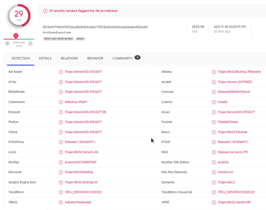Click the alert icon next to Ad-Aware detection
Image resolution: width=266 pixels, height=210 pixels.
61,72
